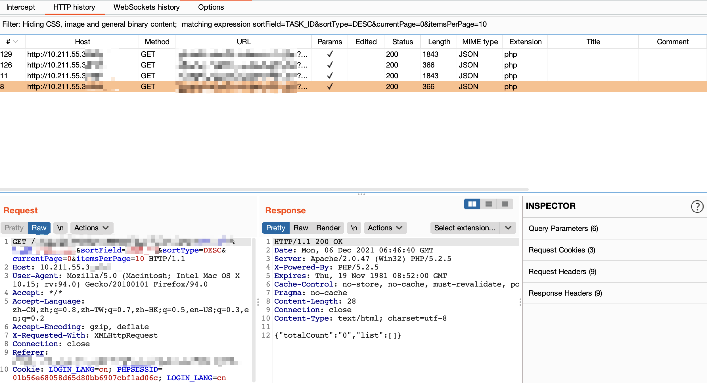Select side-by-side layout icon
The width and height of the screenshot is (707, 383).
472,204
